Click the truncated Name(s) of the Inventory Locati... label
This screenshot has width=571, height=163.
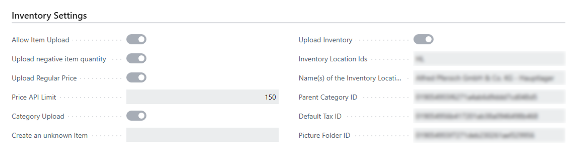(x=350, y=78)
